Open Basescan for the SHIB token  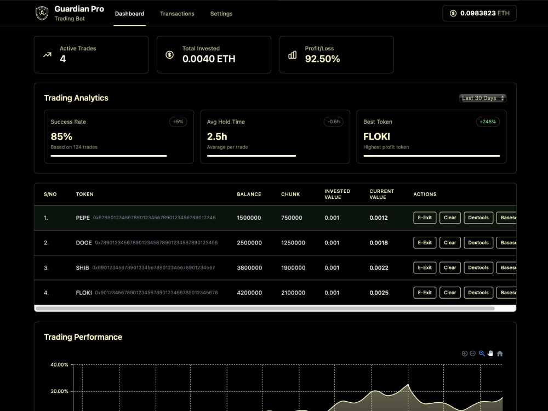(510, 267)
